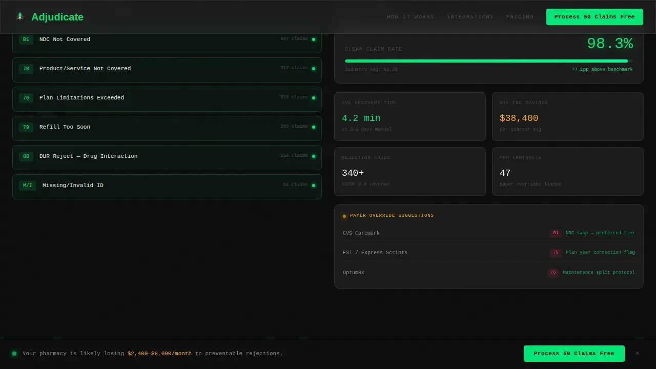Open the DIR Fee Savings card
Viewport: 656px width, 369px height.
pyautogui.click(x=568, y=116)
